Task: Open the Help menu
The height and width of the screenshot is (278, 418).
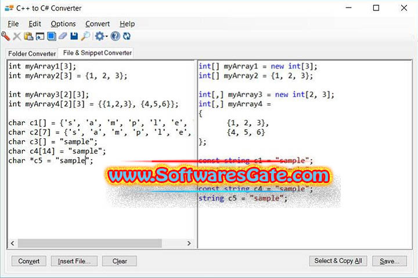Action: [127, 24]
